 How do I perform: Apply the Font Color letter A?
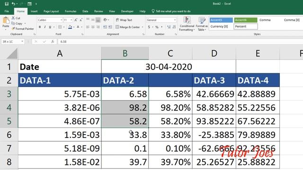(78, 27)
